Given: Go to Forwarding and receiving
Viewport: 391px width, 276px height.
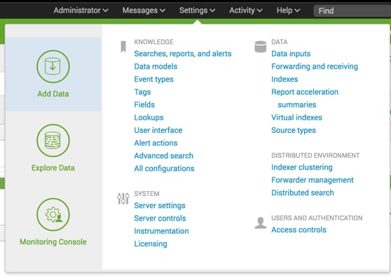Looking at the screenshot, I should click(315, 67).
